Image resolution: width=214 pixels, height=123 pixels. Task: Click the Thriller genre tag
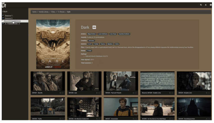click(96, 44)
